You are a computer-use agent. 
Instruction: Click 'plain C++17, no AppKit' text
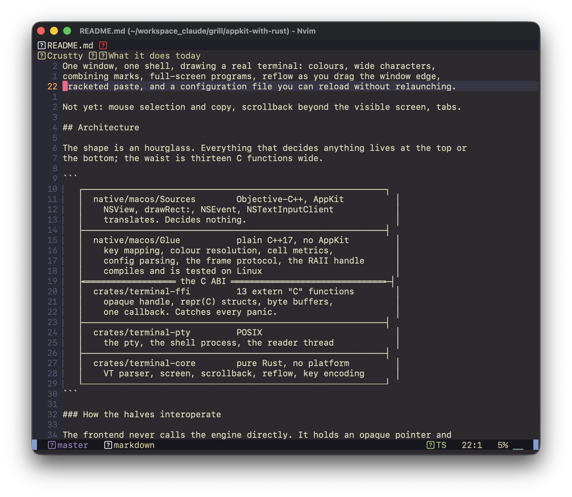293,240
